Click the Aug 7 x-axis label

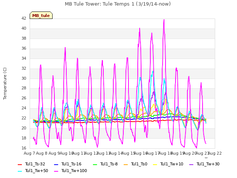[x=29, y=153]
